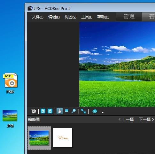155x154 pixels.
Task: Click the main landscape image preview
Action: [x=117, y=65]
